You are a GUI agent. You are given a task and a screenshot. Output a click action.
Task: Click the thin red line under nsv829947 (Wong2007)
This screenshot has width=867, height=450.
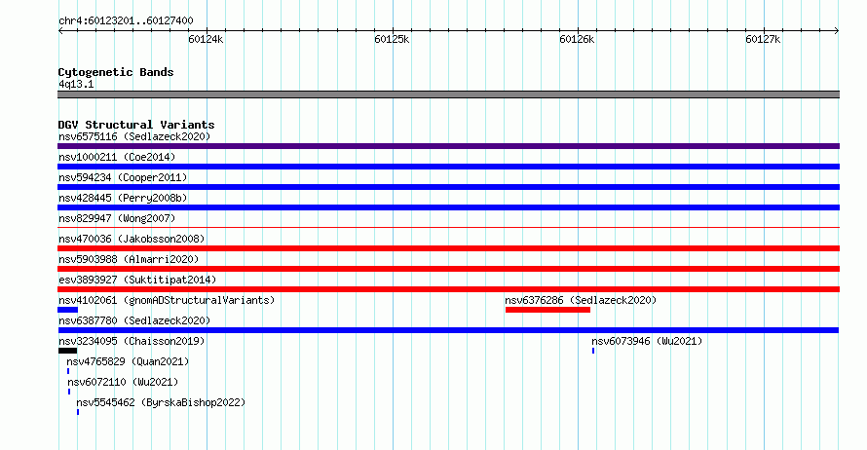448,227
